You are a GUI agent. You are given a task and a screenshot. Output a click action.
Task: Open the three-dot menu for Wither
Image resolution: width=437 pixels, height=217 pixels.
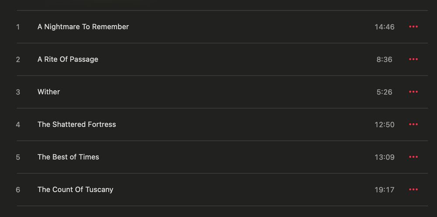[413, 92]
